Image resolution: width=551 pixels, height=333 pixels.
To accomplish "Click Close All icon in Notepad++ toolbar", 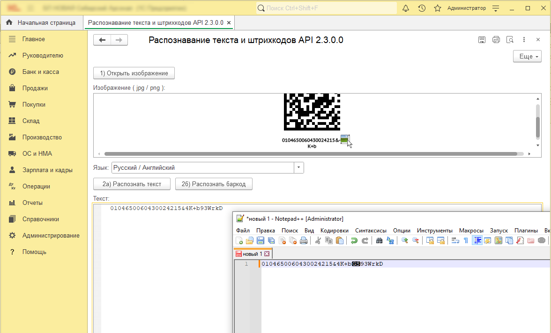I will pyautogui.click(x=293, y=240).
